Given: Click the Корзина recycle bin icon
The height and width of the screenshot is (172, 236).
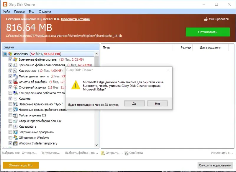Looking at the screenshot, I should point(15,98).
